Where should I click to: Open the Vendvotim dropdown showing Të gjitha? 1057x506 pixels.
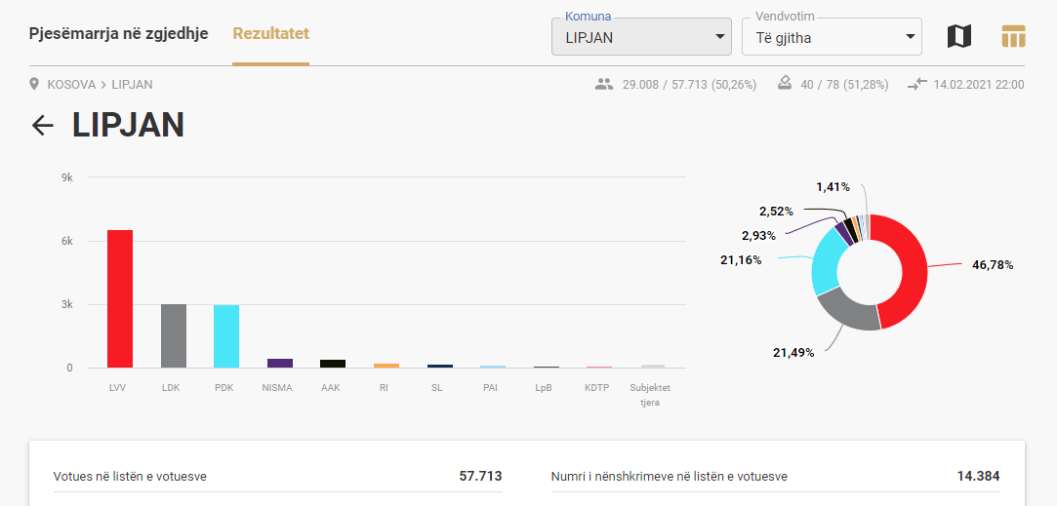[x=832, y=36]
